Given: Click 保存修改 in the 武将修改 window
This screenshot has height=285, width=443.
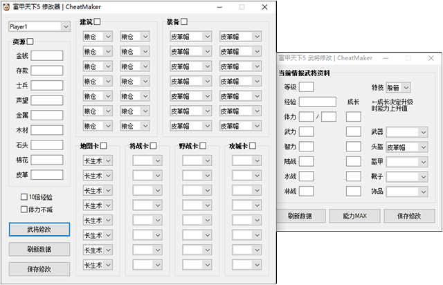Looking at the screenshot, I should tap(409, 216).
